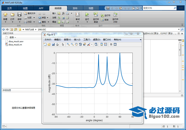Screen dimensions: 186x130
Task: Click the navigate back arrow in address bar
Action: pyautogui.click(x=4, y=29)
